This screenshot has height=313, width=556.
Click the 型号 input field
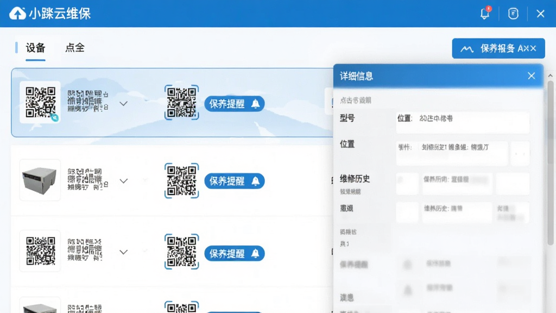463,122
